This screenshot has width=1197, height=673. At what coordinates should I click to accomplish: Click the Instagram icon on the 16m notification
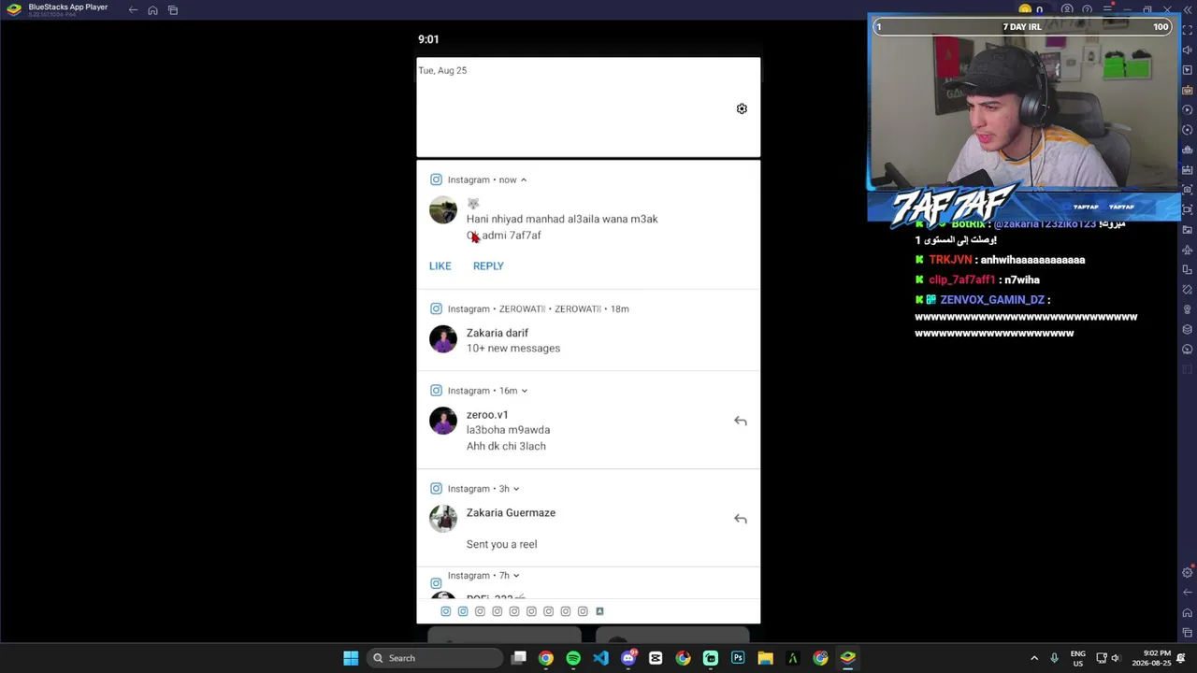coord(436,391)
